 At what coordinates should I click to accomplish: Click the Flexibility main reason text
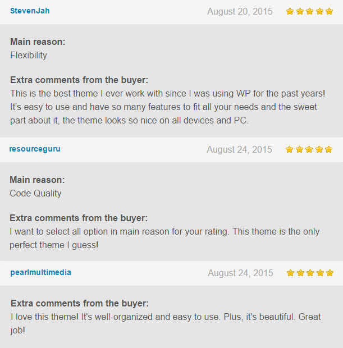[29, 55]
